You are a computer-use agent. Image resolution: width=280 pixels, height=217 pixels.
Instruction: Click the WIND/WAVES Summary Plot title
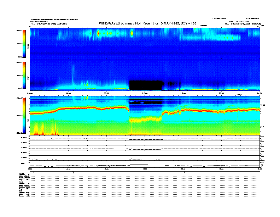pyautogui.click(x=147, y=23)
